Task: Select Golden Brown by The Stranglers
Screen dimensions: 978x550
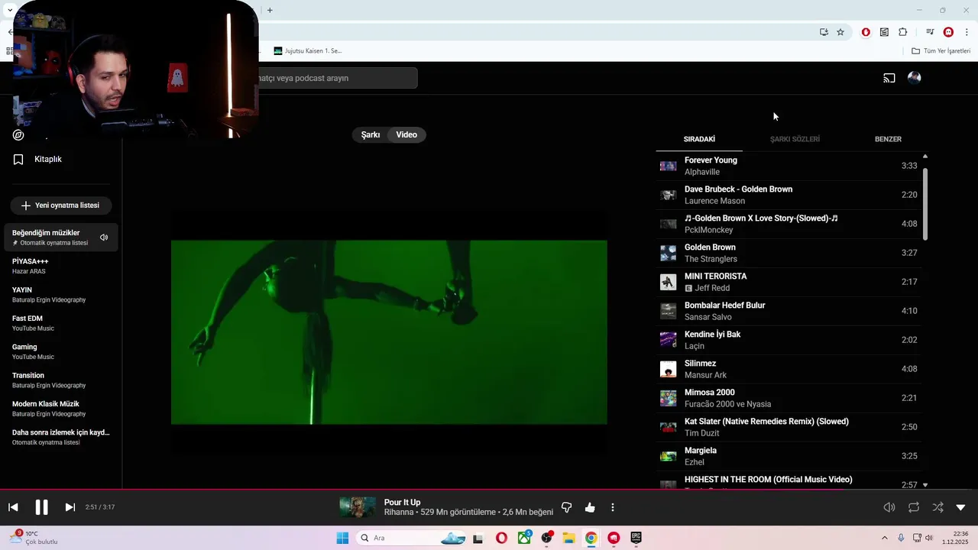Action: pyautogui.click(x=789, y=253)
